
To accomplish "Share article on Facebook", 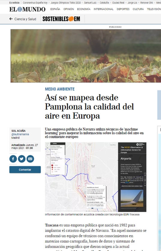I will pyautogui.click(x=13, y=159).
